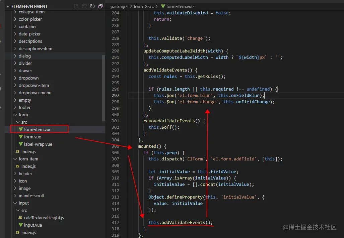Viewport: 344px width, 238px height.
Task: Click the New File icon in explorer header
Action: coord(76,6)
